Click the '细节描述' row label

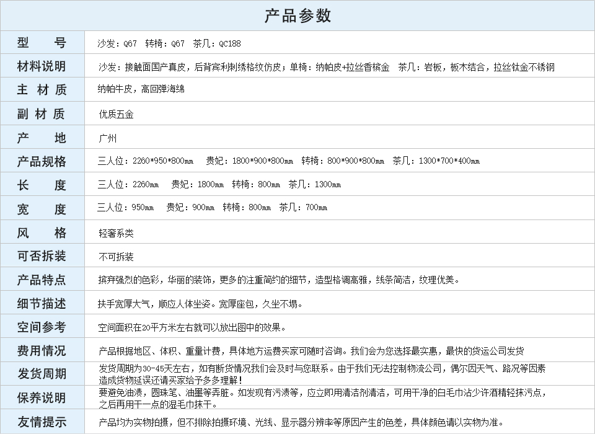[x=42, y=303]
